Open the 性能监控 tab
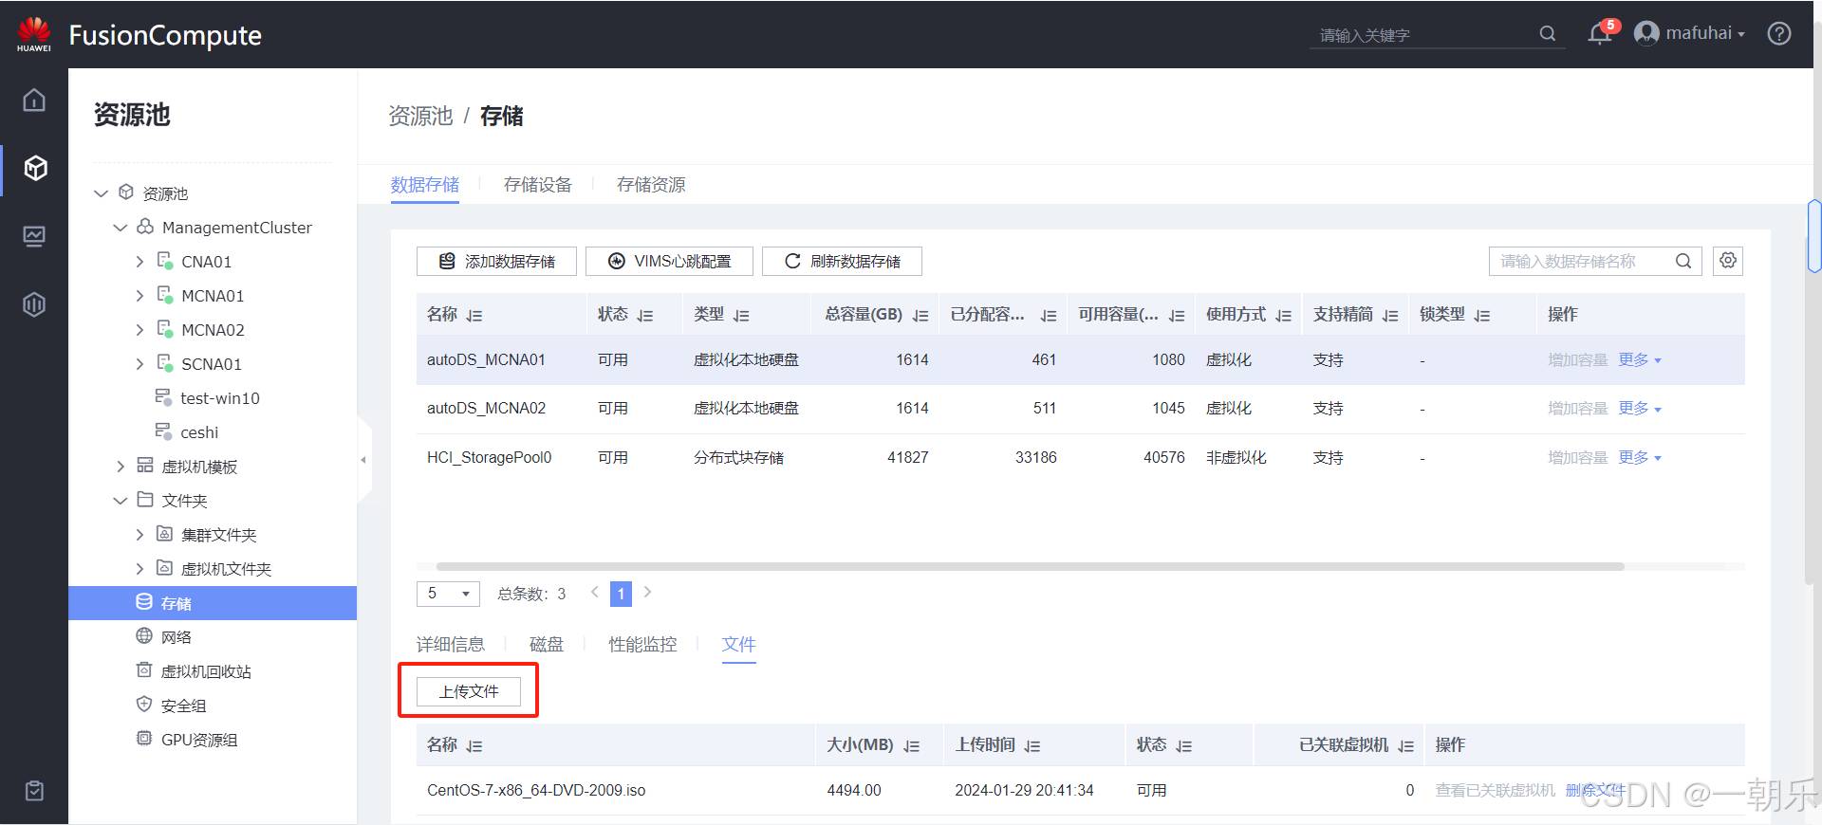This screenshot has height=825, width=1822. (x=642, y=645)
